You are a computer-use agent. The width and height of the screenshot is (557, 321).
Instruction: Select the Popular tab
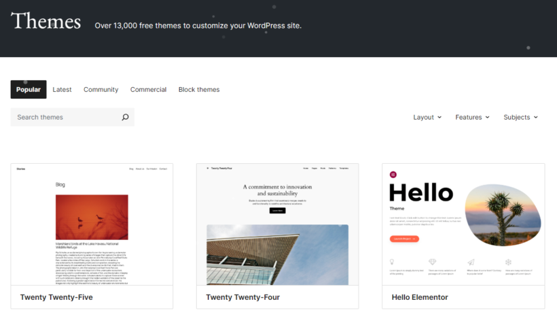click(x=29, y=90)
